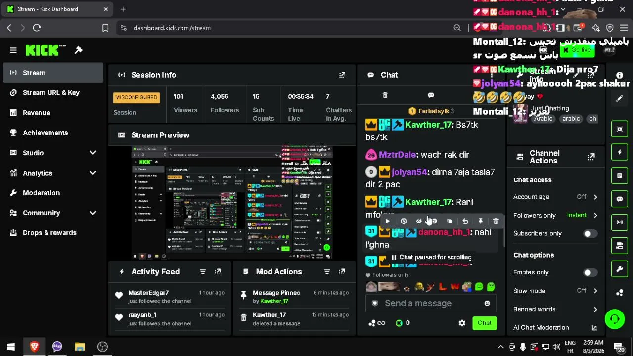Expand the Community sidebar section

(93, 213)
